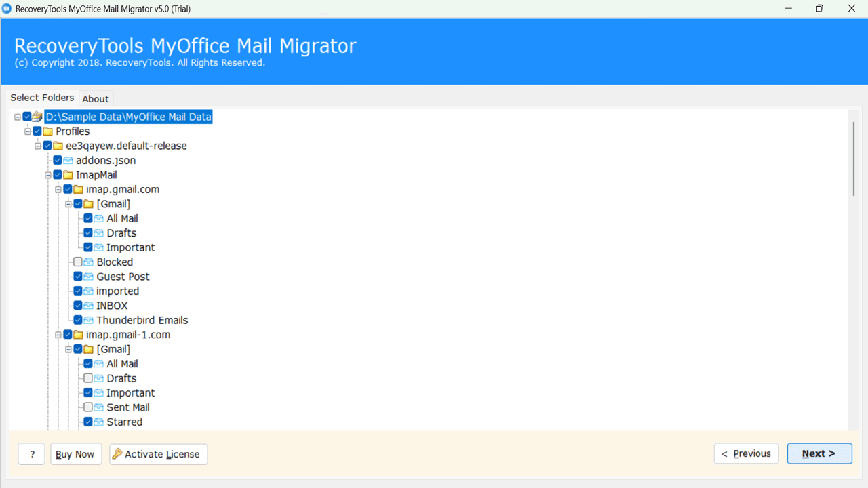Collapse the imap.gmail.com node

[58, 190]
